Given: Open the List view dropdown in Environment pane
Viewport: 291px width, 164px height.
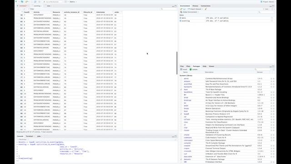Looking at the screenshot, I should (x=266, y=9).
